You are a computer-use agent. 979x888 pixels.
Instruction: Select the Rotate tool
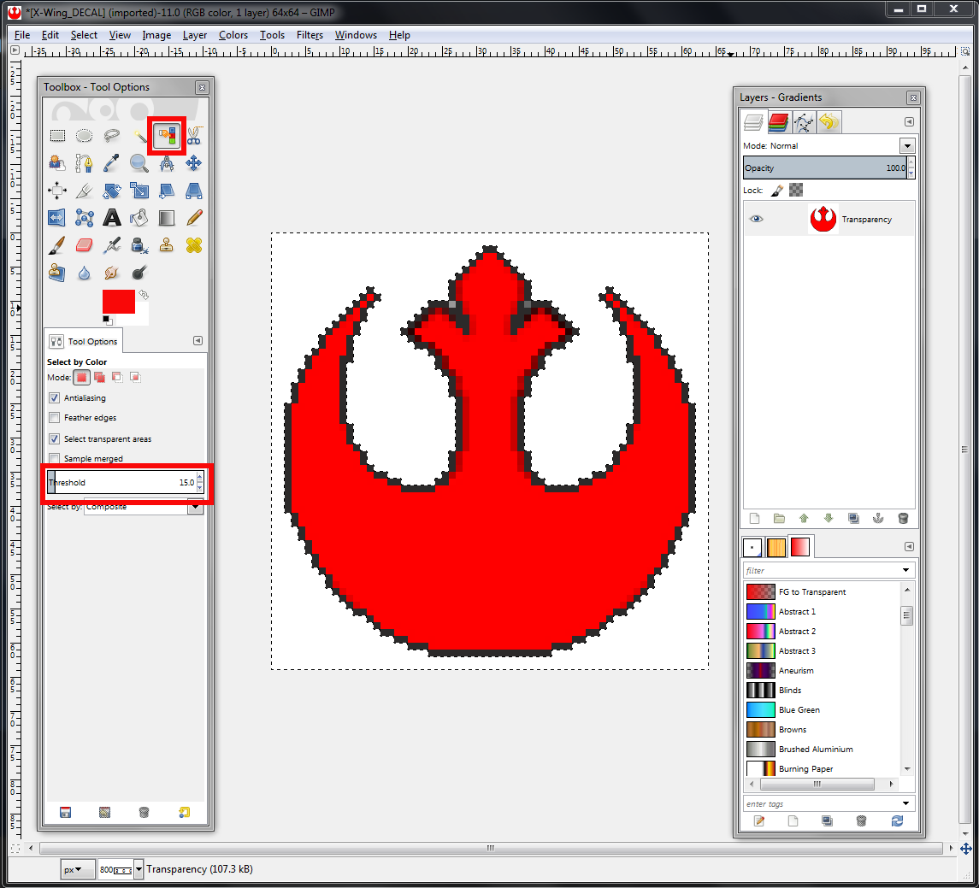point(112,191)
